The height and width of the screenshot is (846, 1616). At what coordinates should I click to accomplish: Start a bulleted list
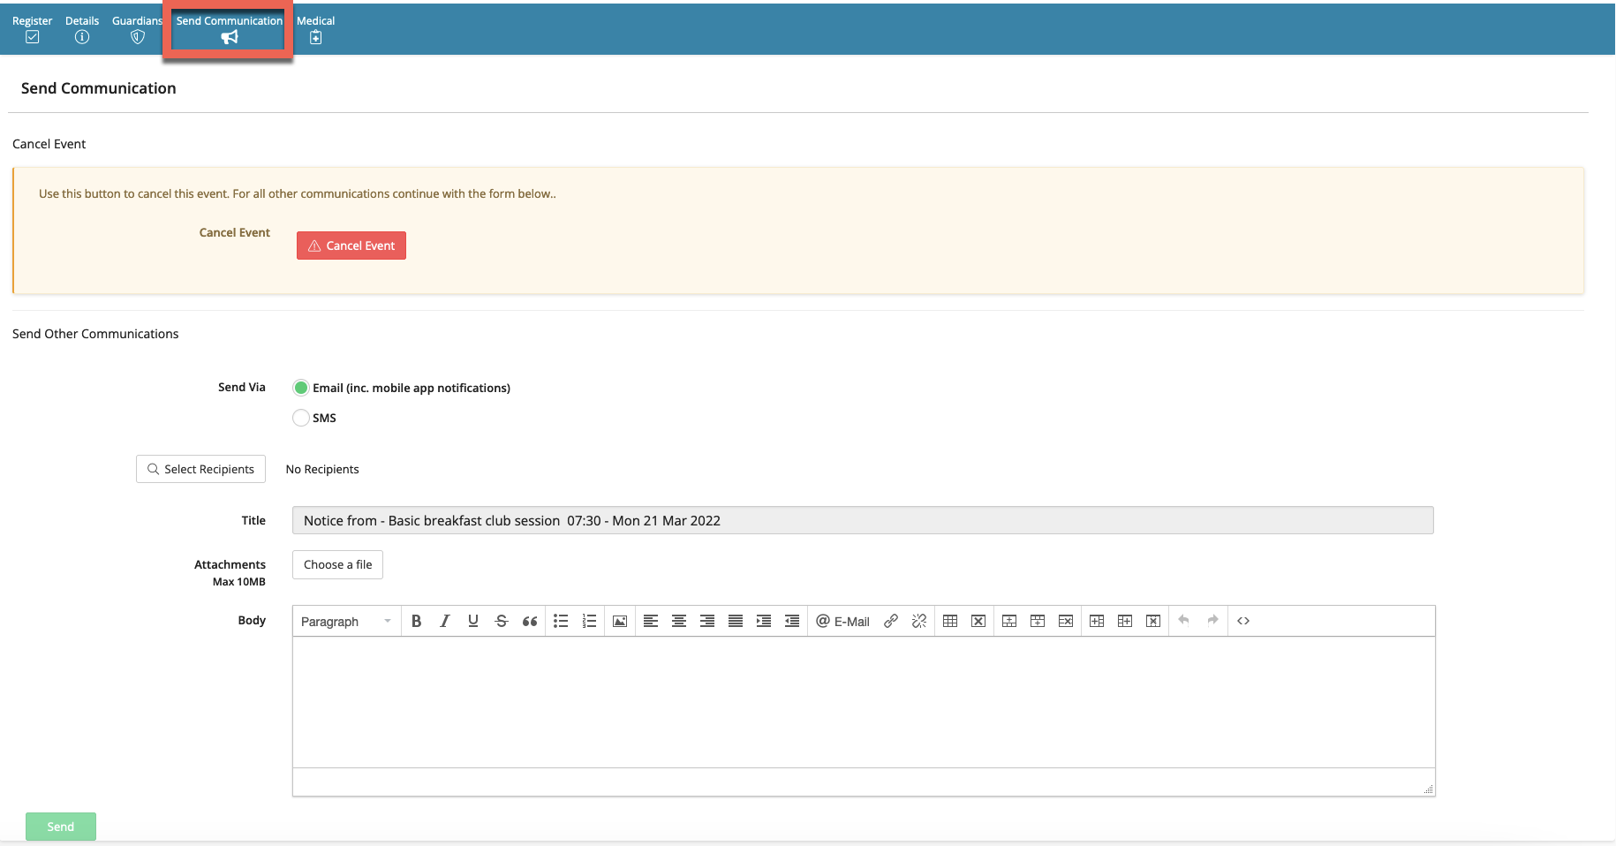(561, 621)
